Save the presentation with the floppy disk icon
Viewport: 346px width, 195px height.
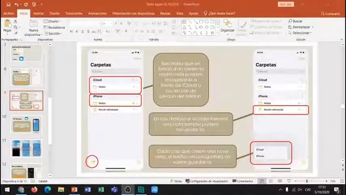(x=9, y=4)
